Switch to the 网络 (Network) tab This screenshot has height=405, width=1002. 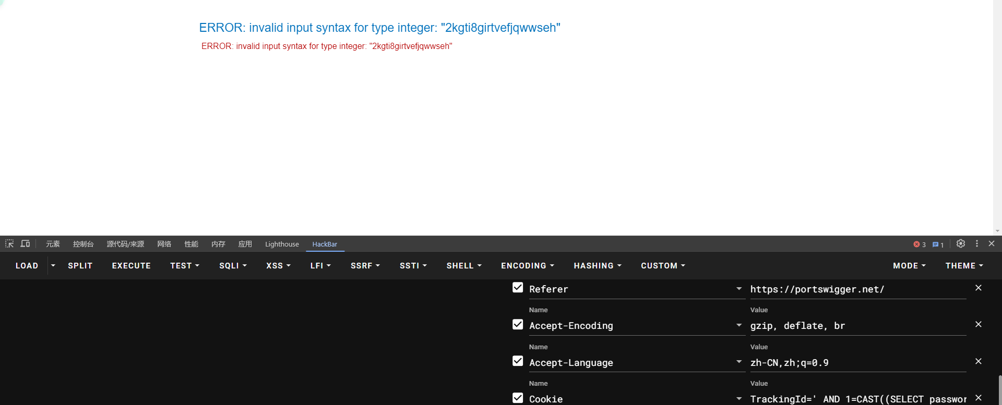[164, 244]
